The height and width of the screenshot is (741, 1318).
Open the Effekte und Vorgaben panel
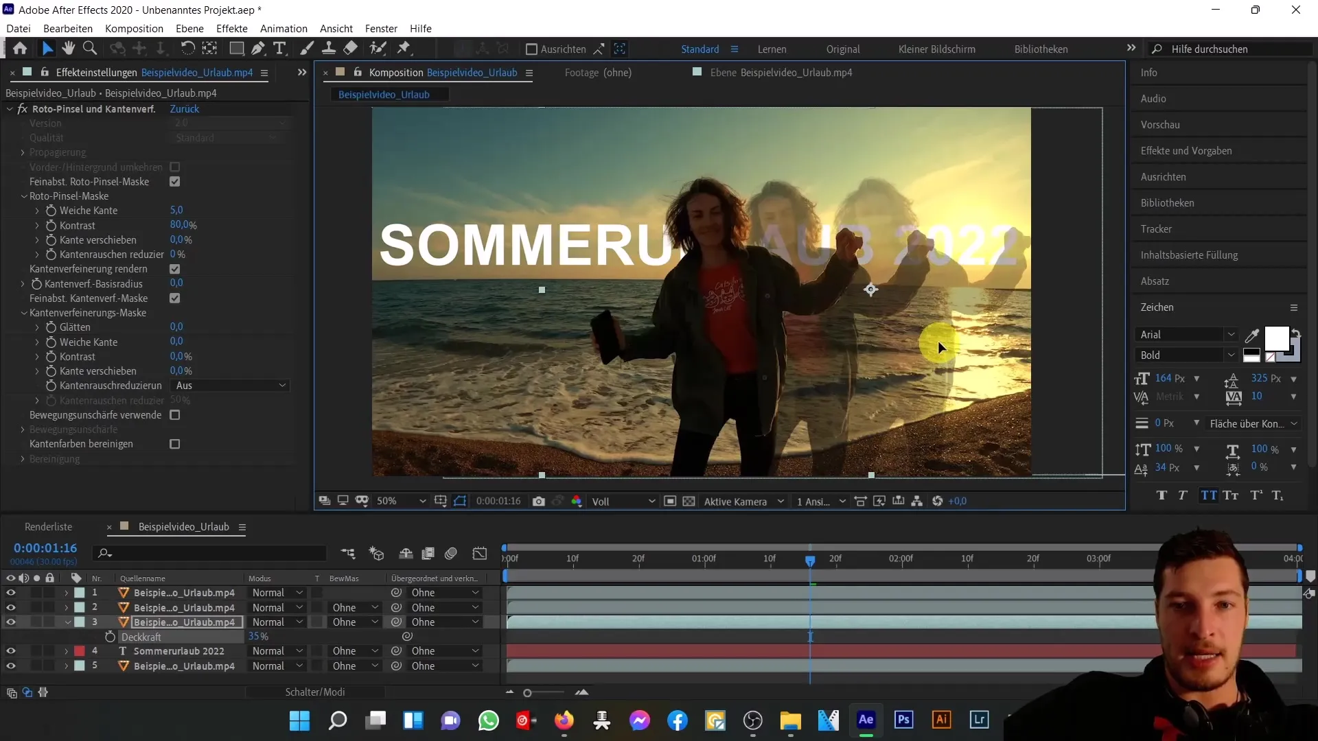click(1186, 151)
